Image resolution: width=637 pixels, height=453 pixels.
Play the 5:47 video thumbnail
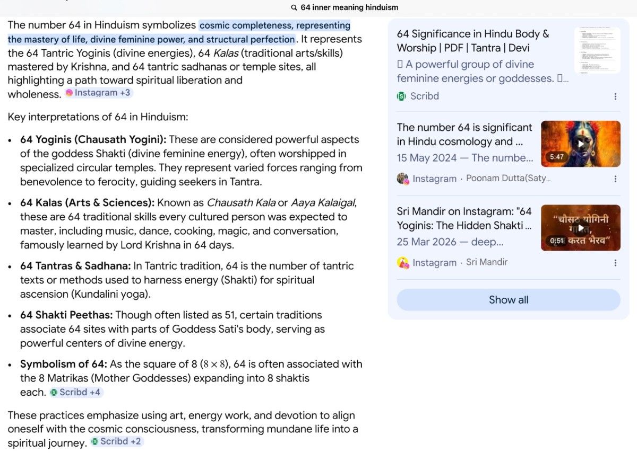(x=581, y=144)
